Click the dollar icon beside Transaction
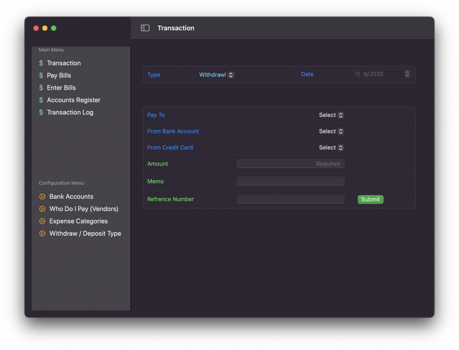This screenshot has height=350, width=459. [41, 63]
